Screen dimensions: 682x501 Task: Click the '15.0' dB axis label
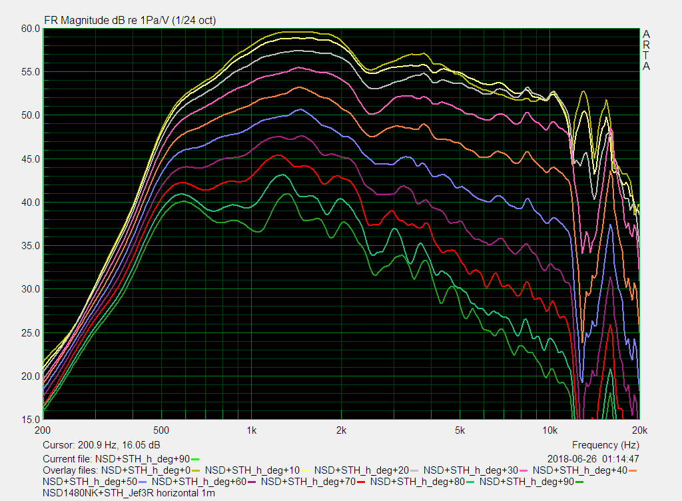click(x=31, y=420)
